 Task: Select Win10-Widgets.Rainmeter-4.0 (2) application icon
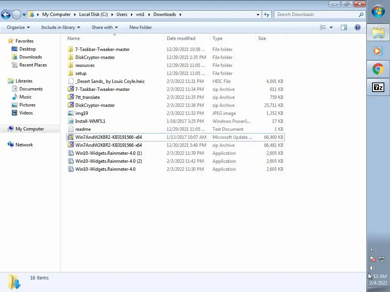coord(70,161)
